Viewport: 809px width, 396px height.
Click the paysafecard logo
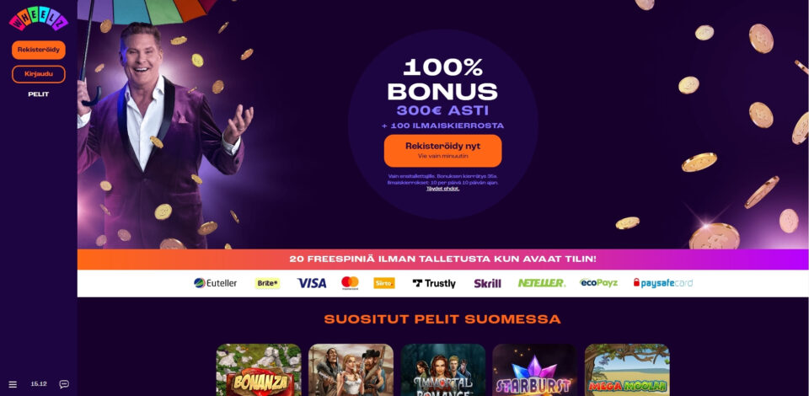[x=663, y=283]
